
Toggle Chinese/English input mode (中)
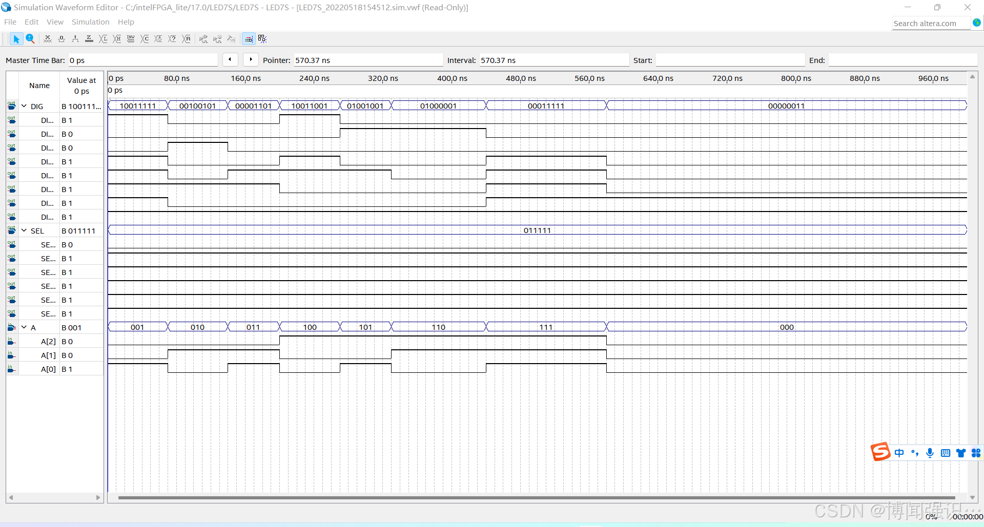pos(899,453)
